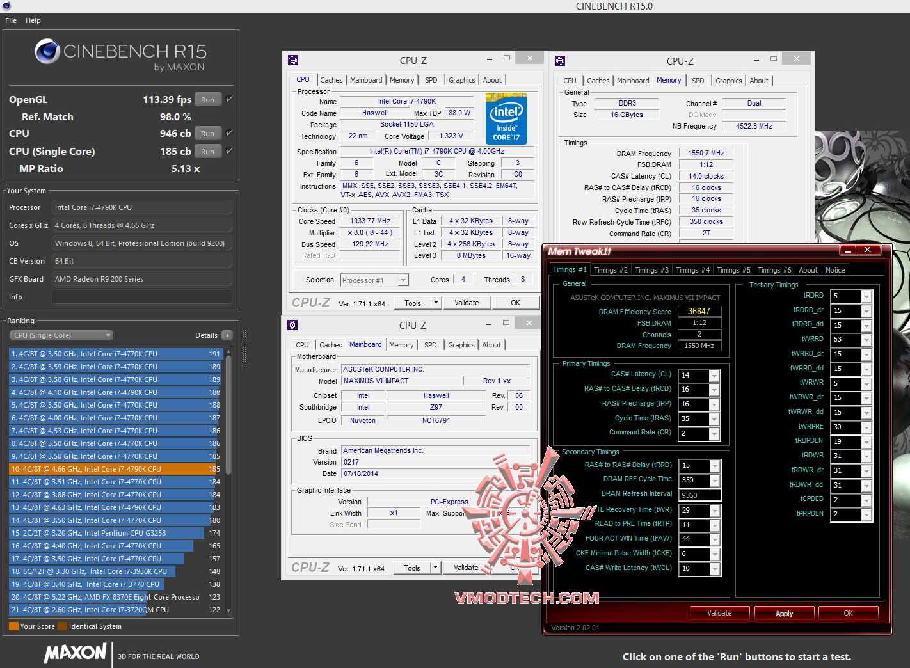Select ranking row 18 Intel Core i7-3930K
This screenshot has height=668, width=910.
pos(115,571)
